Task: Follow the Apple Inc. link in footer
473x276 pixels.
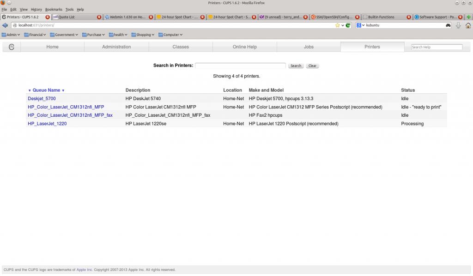Action: [x=84, y=270]
